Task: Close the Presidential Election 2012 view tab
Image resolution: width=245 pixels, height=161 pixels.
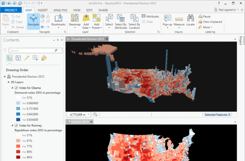Action: click(x=106, y=39)
